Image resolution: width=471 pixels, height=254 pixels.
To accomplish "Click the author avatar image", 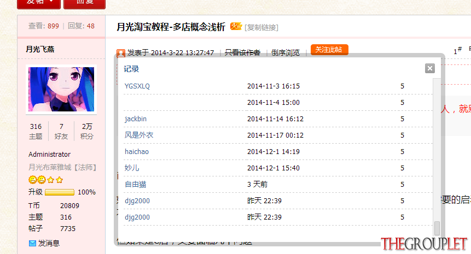I will click(x=61, y=89).
